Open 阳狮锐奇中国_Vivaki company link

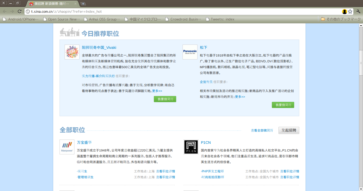[x=99, y=47]
